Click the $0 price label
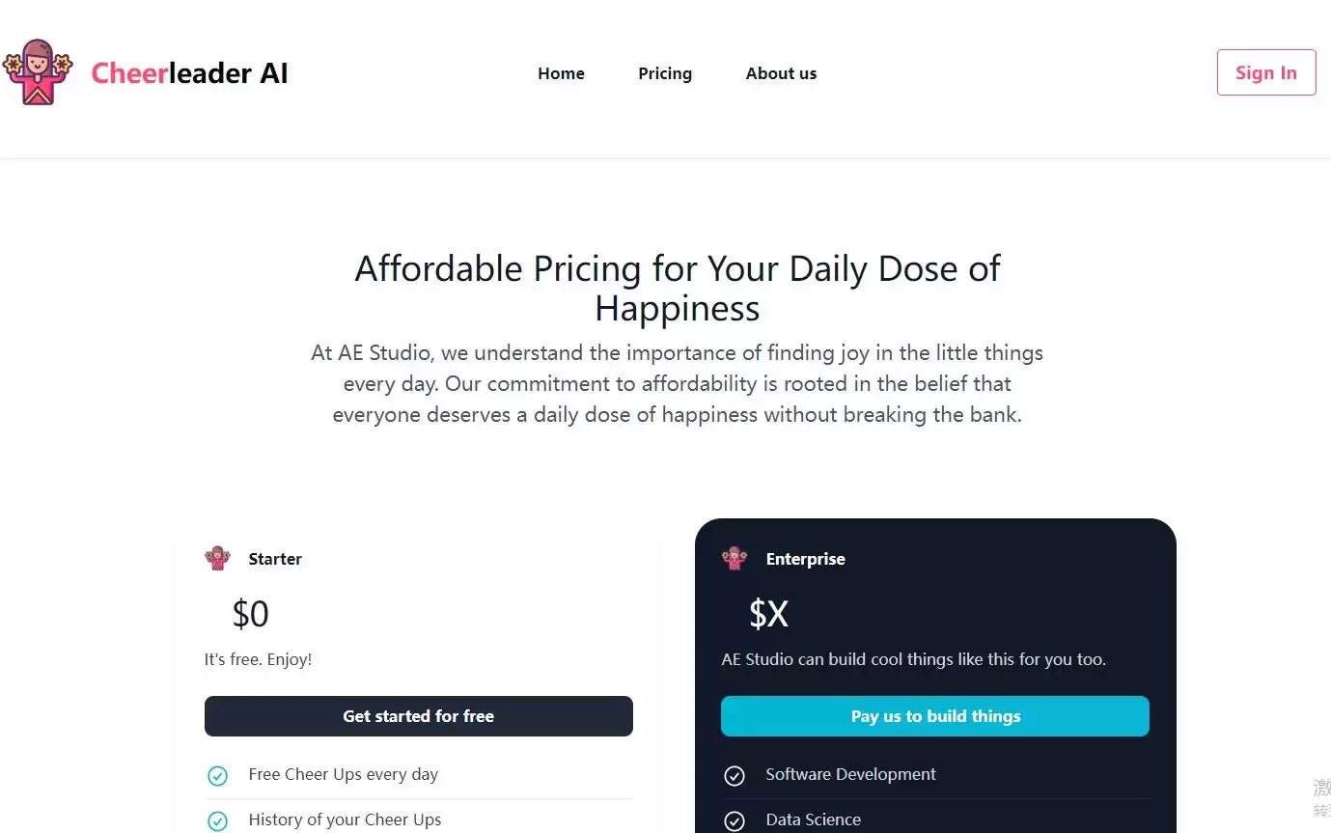Viewport: 1331px width, 833px height. [250, 614]
